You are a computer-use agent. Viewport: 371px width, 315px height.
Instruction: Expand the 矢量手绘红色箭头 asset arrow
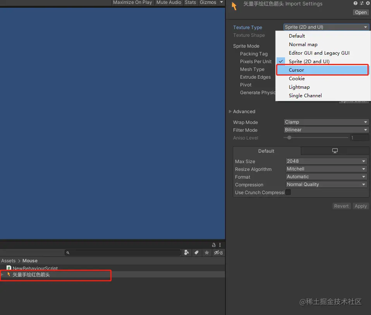pos(2,275)
